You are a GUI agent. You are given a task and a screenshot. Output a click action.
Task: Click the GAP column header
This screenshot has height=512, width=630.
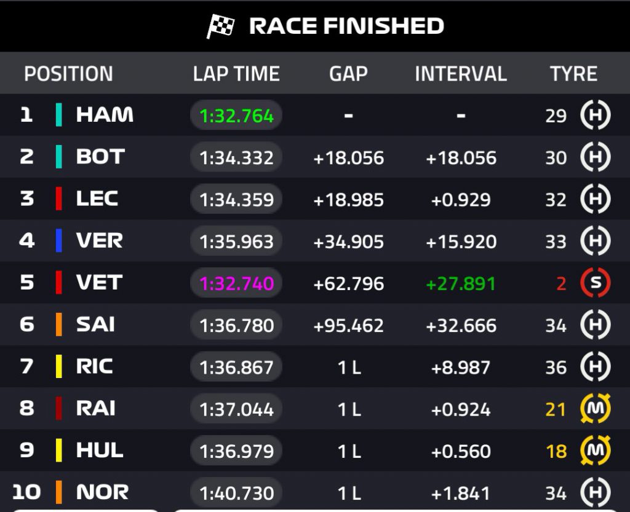(348, 74)
